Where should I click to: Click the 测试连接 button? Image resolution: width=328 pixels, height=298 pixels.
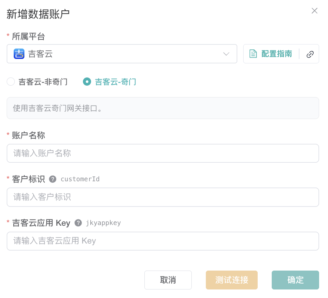pyautogui.click(x=232, y=280)
